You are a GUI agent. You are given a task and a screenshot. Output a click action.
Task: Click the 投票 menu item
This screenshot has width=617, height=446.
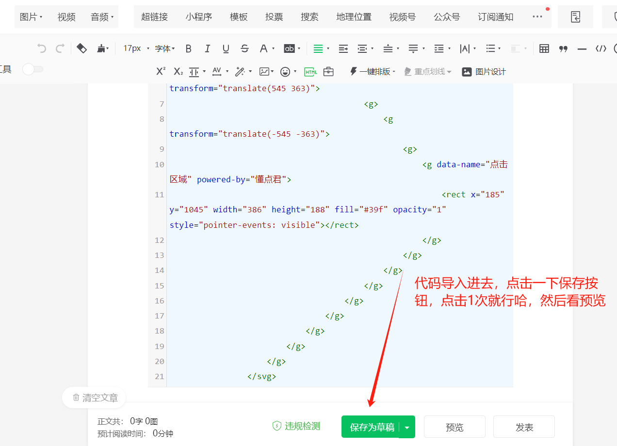tap(274, 17)
